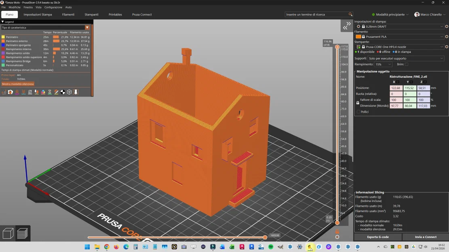This screenshot has width=449, height=252.
Task: Toggle custom G-code pencil icon
Action: (57, 92)
